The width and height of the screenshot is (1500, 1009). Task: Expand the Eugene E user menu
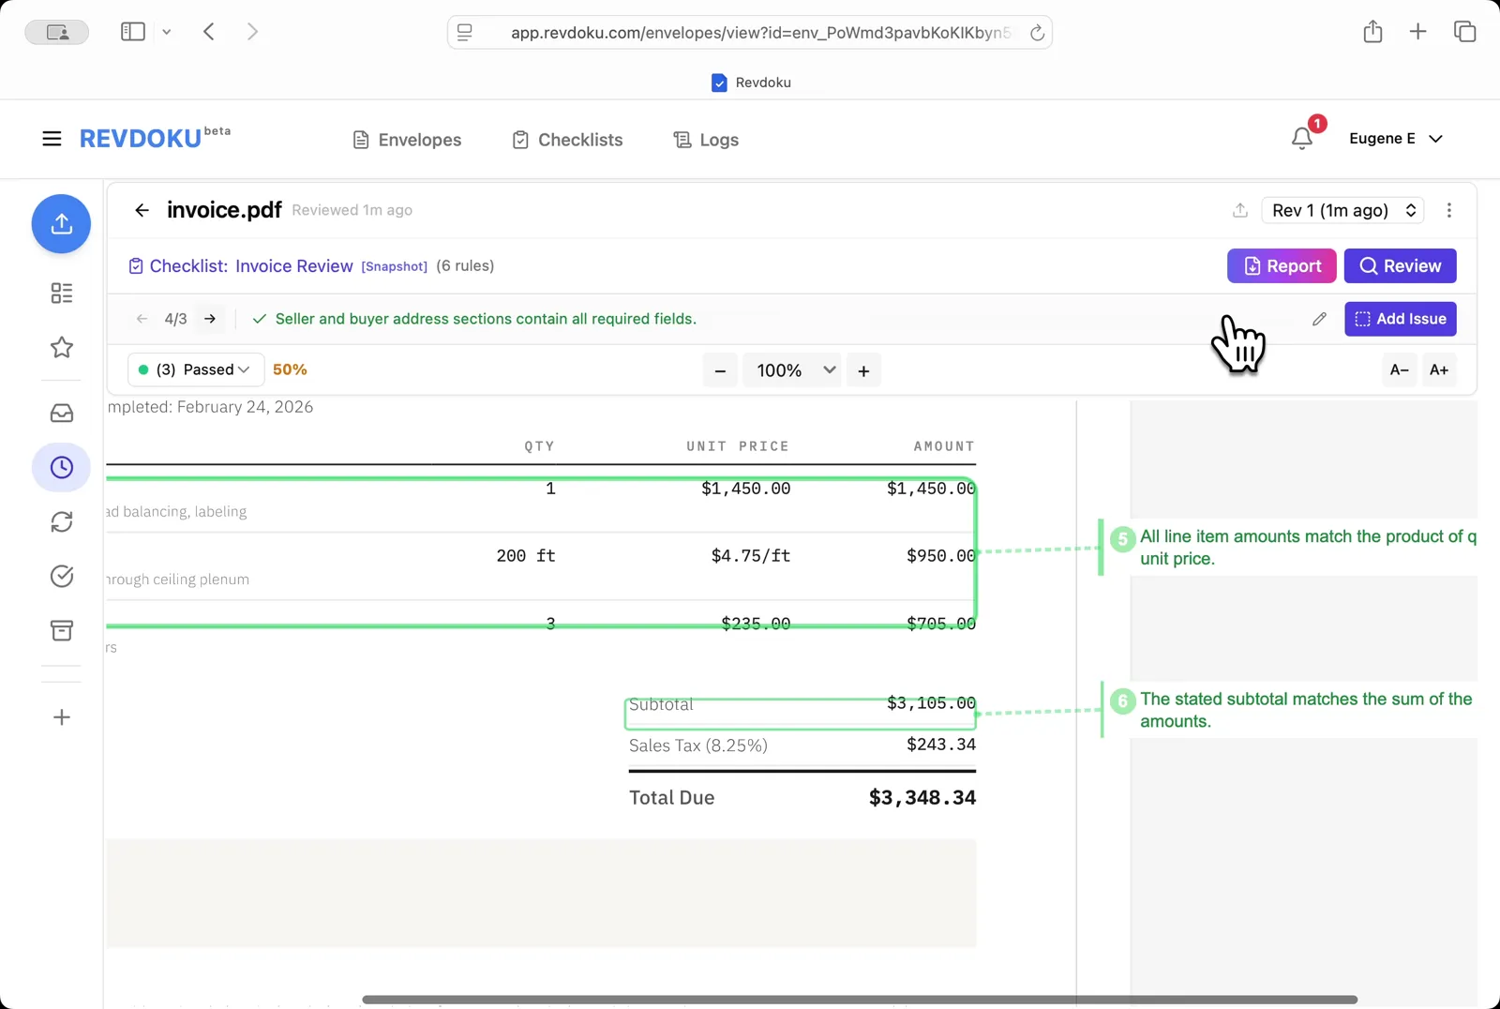[1395, 139]
